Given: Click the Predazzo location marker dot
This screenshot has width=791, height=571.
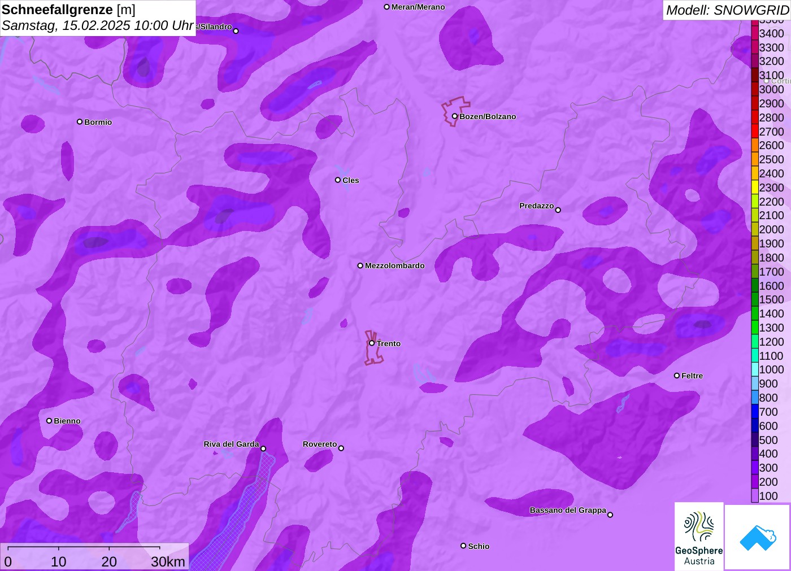Looking at the screenshot, I should pos(558,210).
